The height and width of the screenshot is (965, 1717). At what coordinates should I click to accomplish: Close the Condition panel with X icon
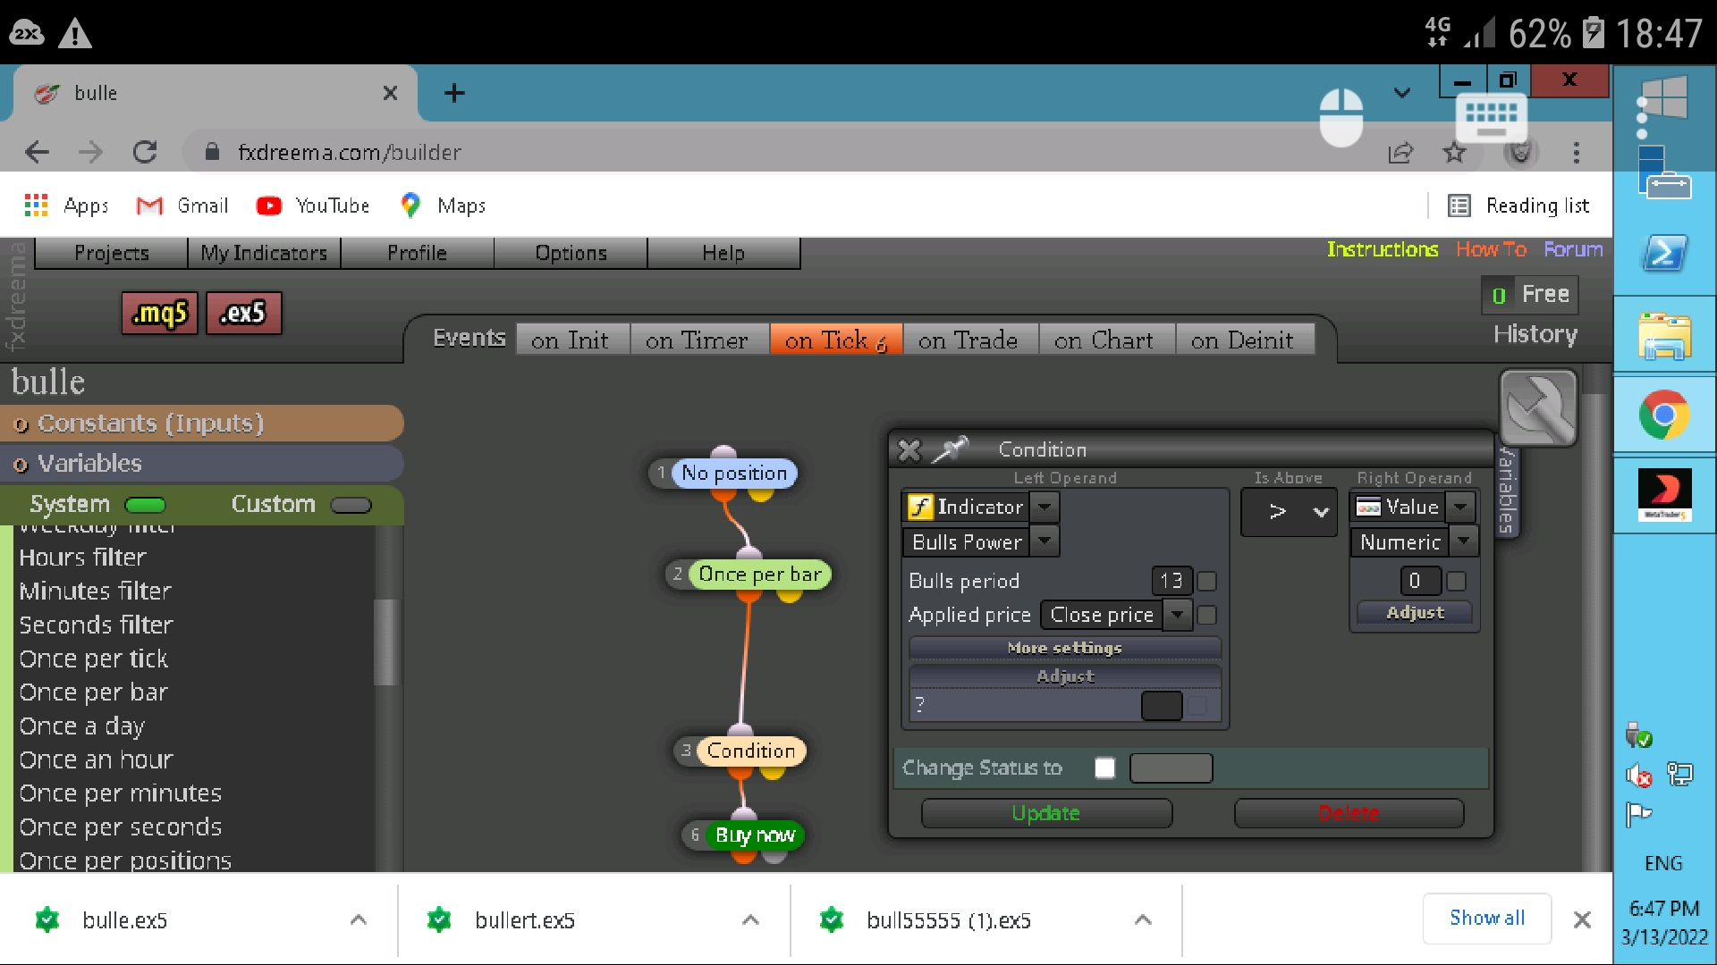pyautogui.click(x=909, y=450)
